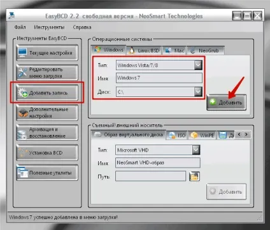
Task: Click the drive icon on virtual disk tab
Action: 97,134
